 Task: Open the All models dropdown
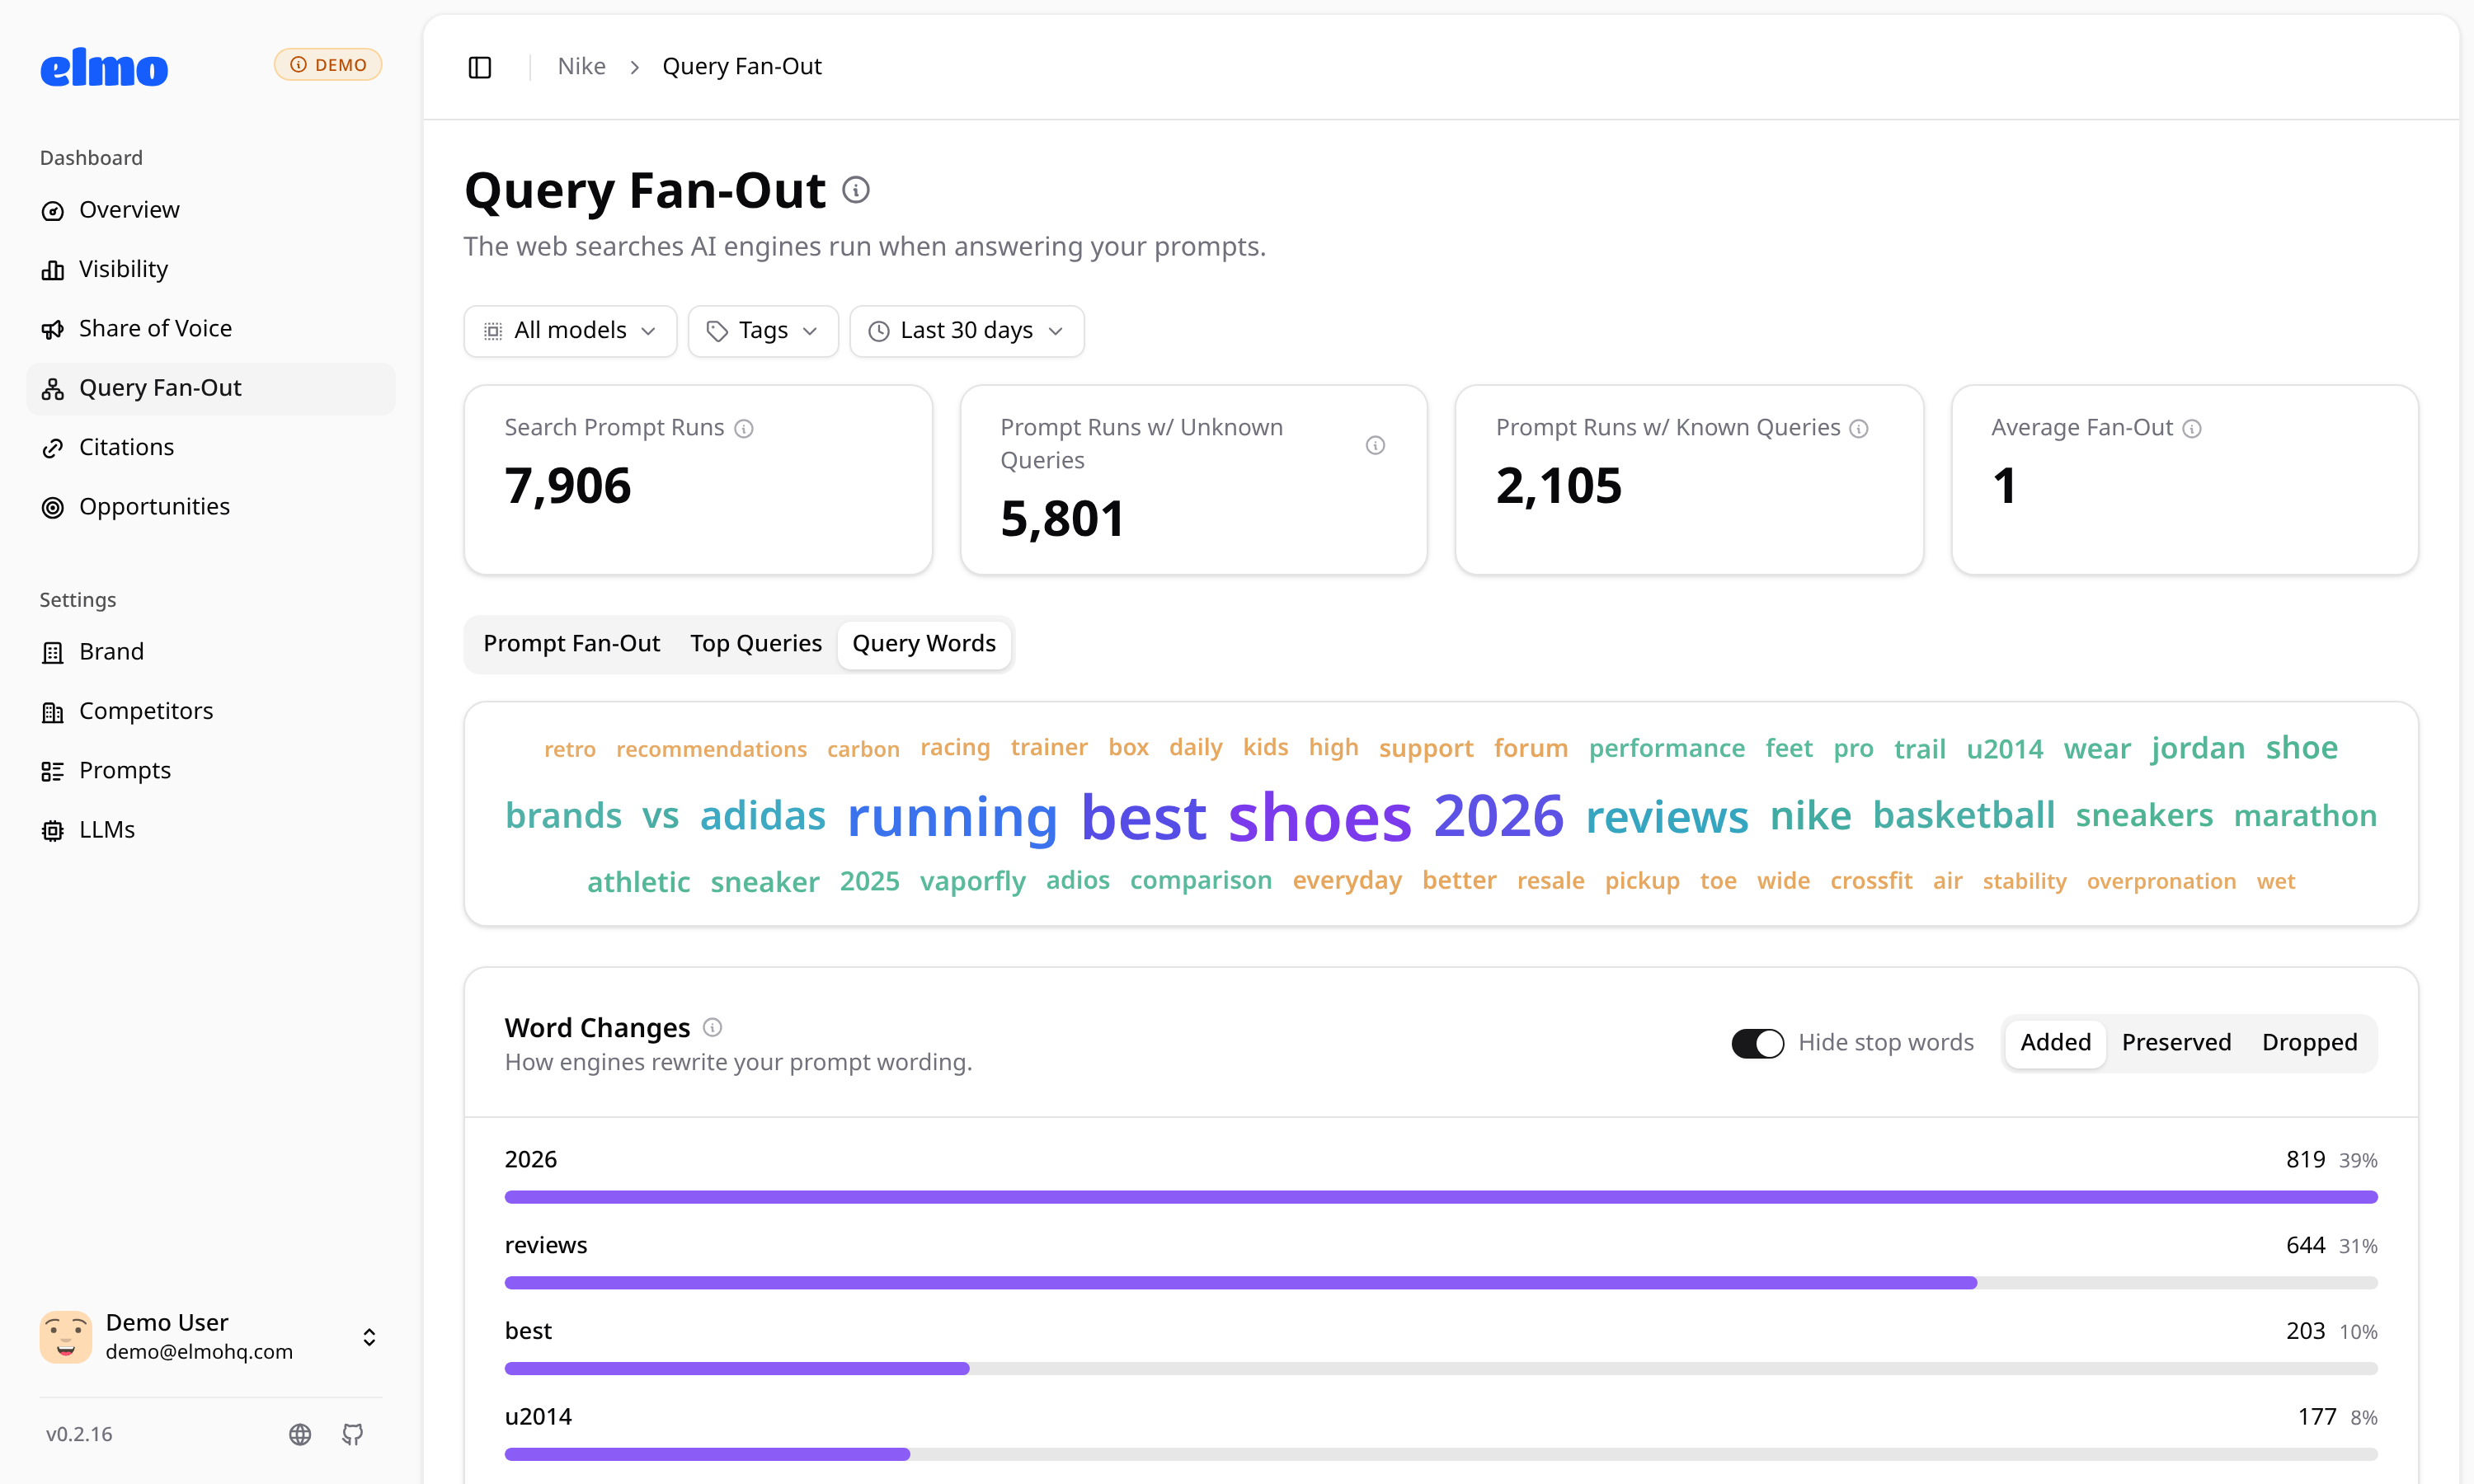click(570, 331)
